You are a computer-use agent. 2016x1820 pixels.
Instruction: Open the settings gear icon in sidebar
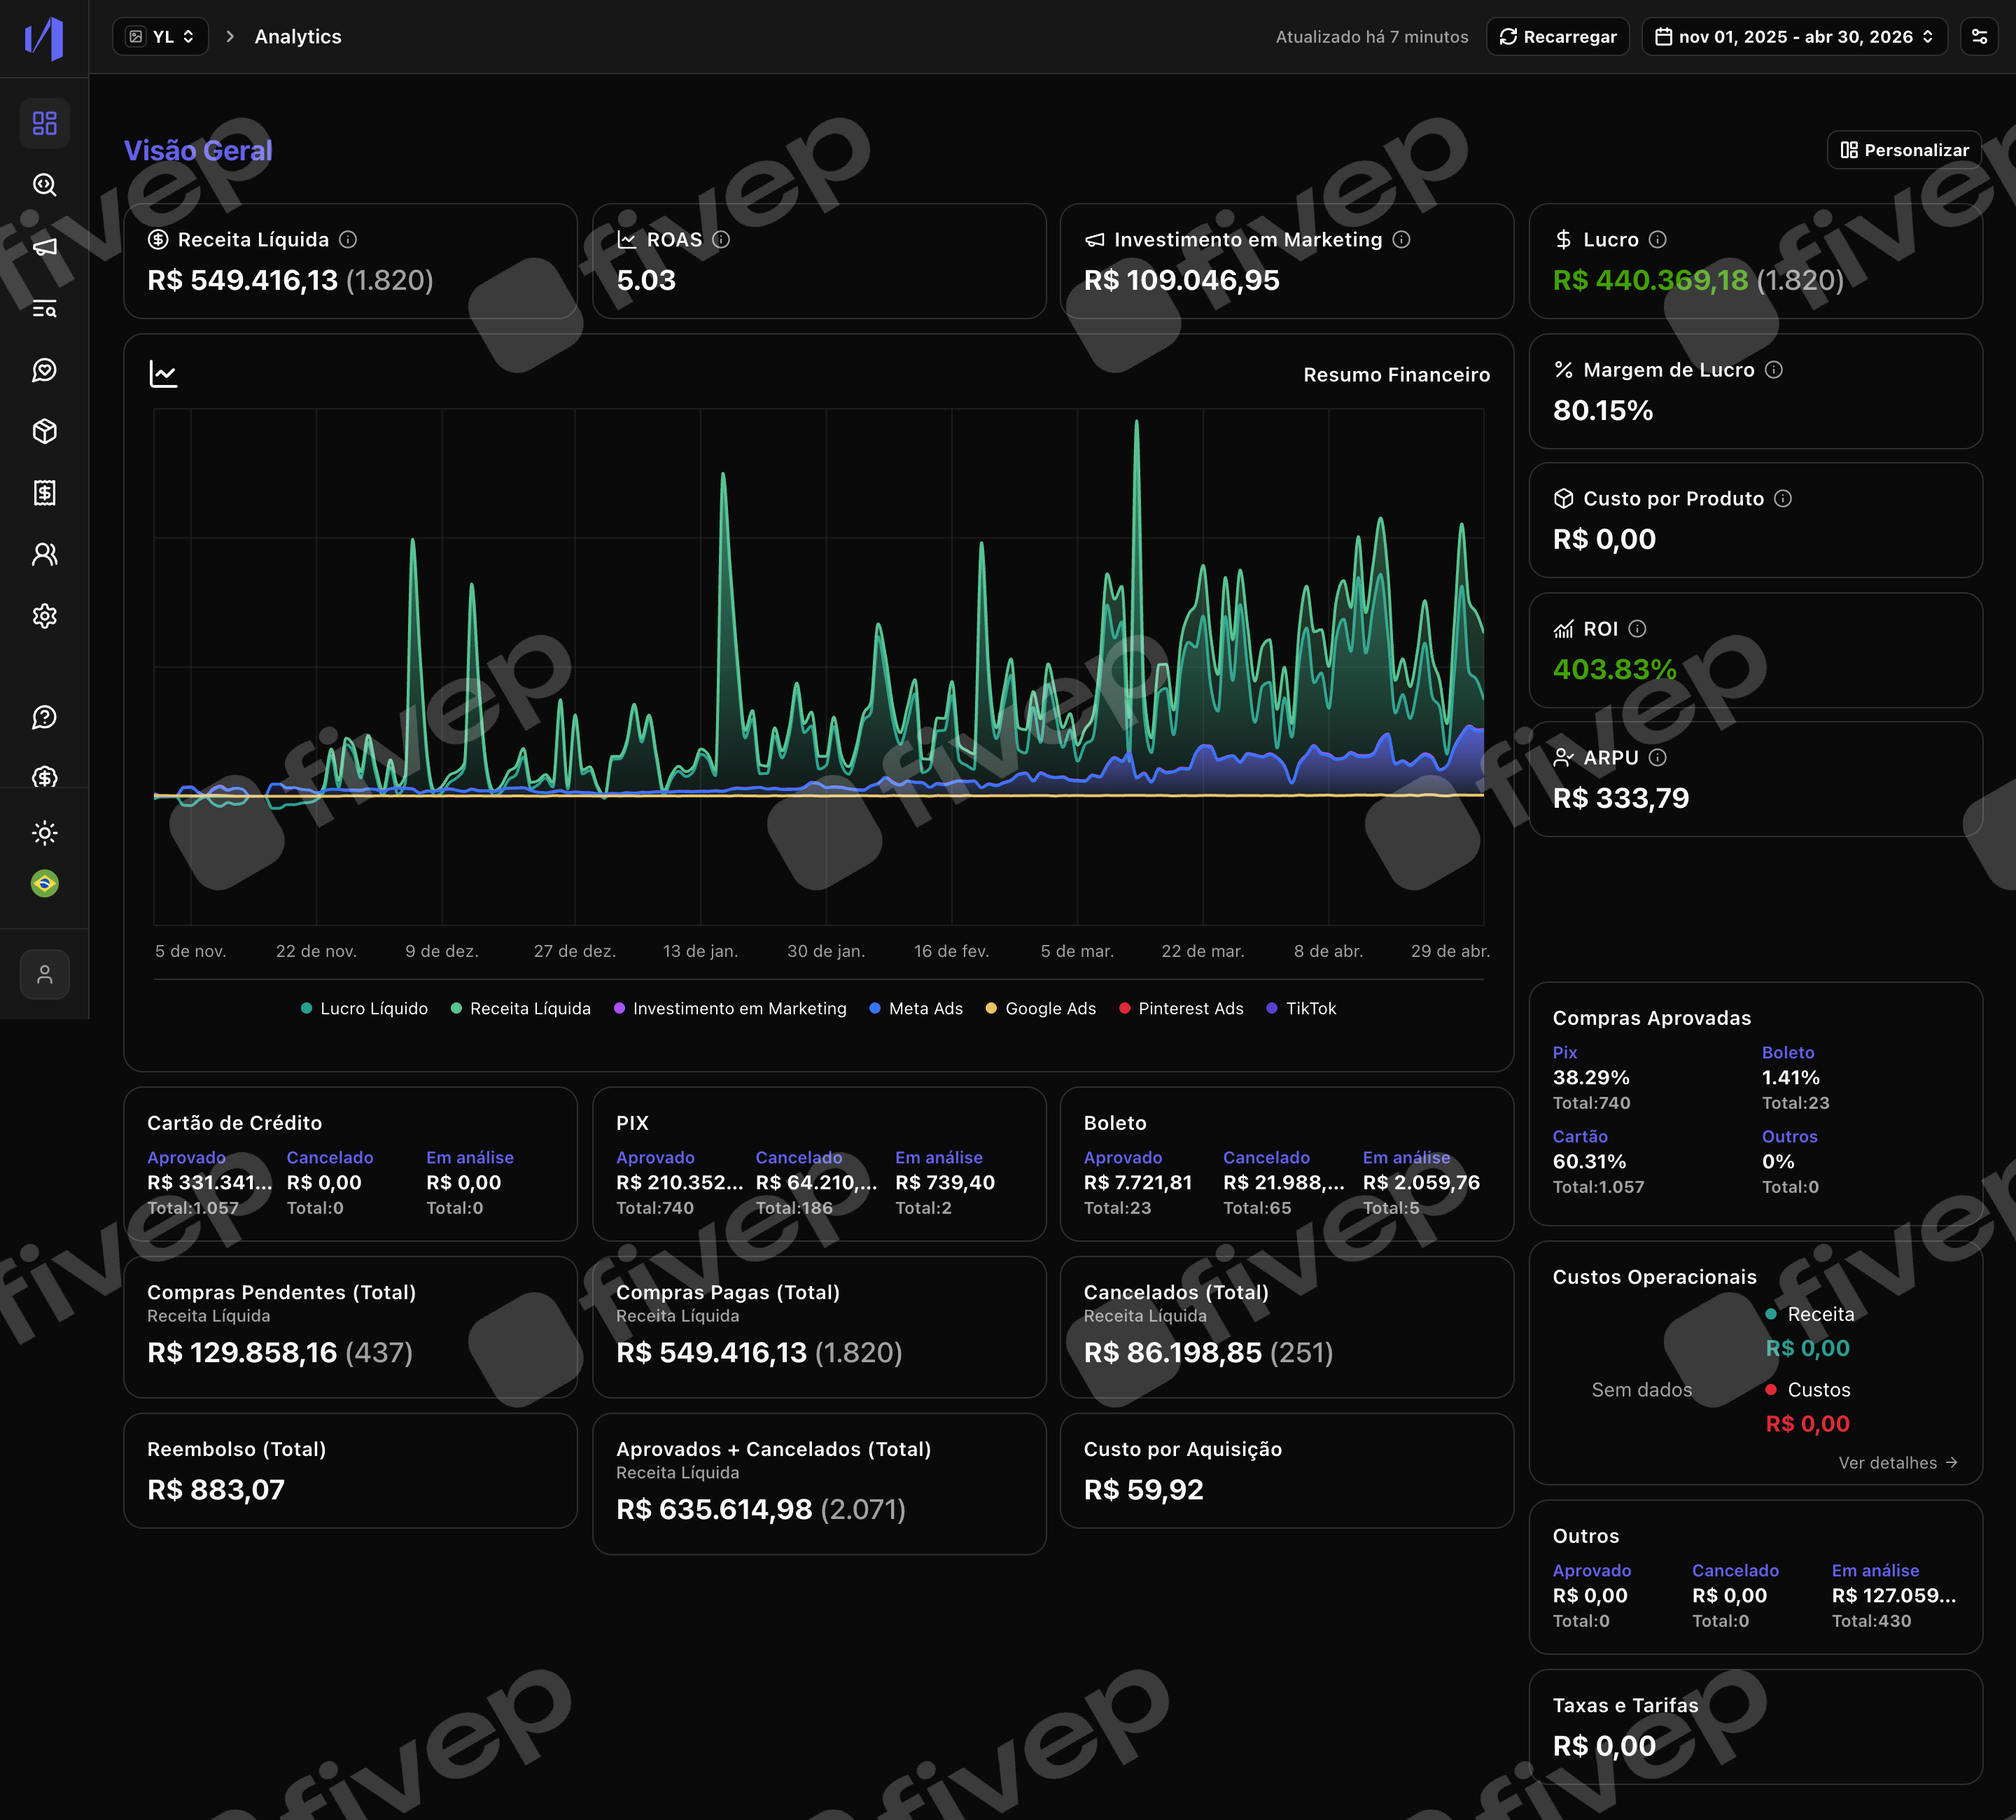[x=45, y=616]
